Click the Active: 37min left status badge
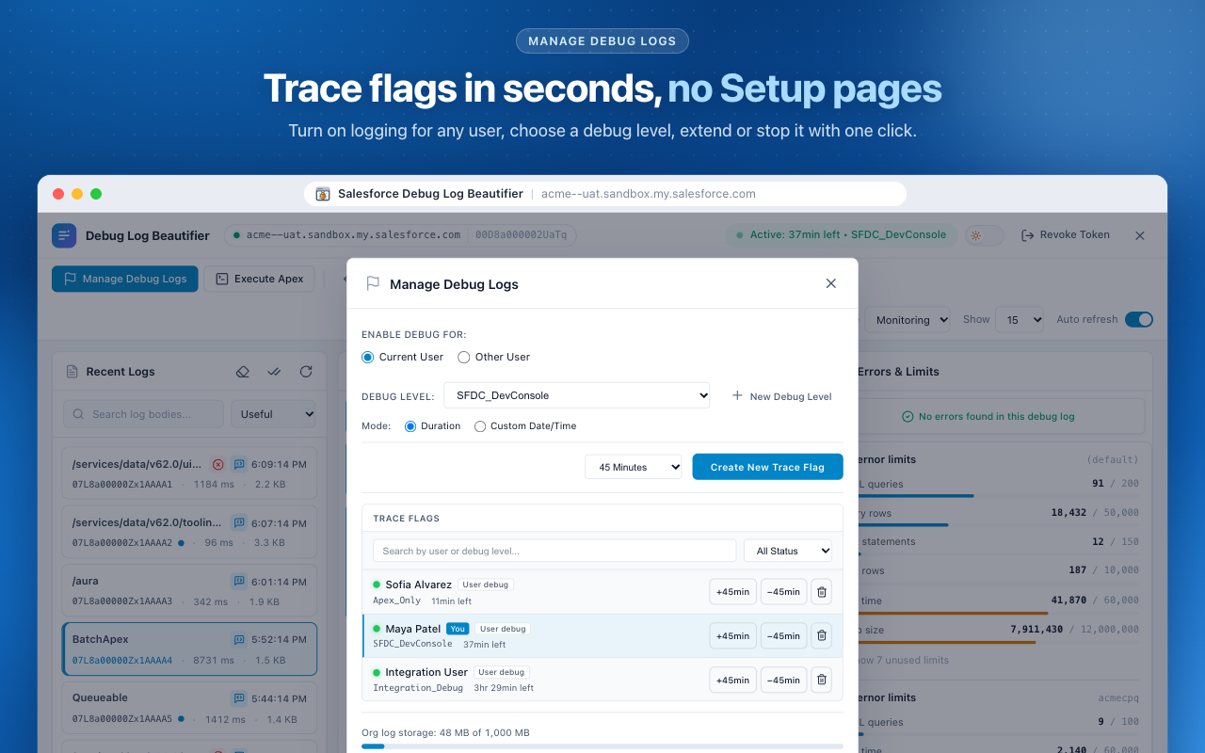Viewport: 1205px width, 753px height. (842, 235)
